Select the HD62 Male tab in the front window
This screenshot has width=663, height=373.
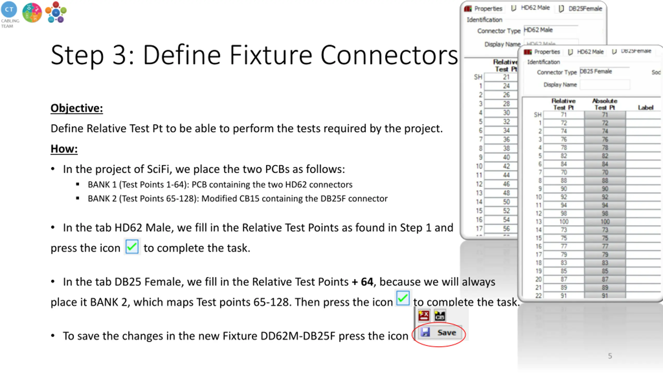(586, 52)
